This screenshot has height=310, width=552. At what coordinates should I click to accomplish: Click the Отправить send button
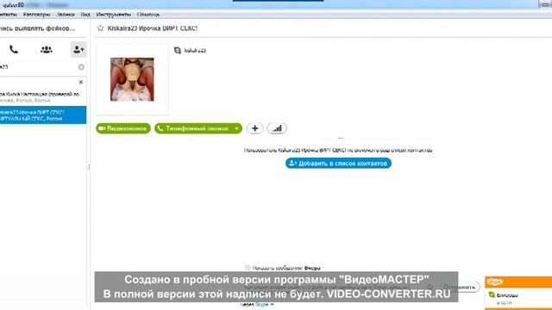460,287
